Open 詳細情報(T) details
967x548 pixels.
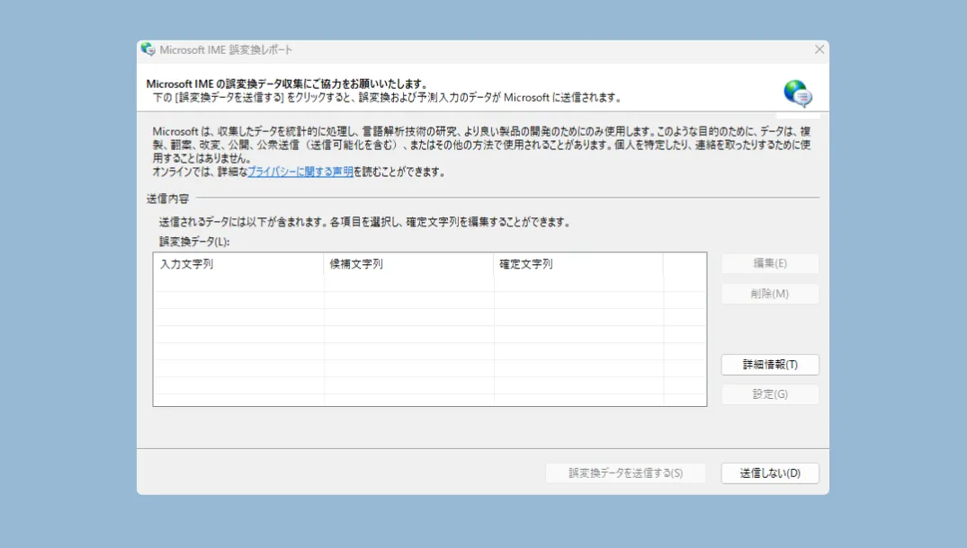tap(770, 365)
